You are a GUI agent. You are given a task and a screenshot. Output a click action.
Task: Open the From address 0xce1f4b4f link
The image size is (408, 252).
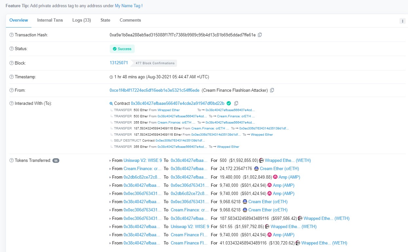[154, 90]
